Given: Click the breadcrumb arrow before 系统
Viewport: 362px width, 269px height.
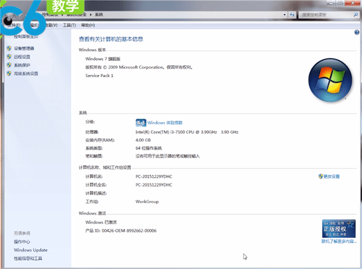Looking at the screenshot, I should coord(91,14).
